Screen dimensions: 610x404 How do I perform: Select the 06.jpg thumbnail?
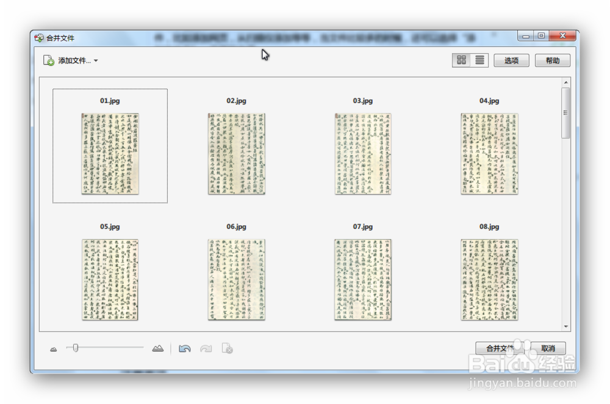click(237, 280)
